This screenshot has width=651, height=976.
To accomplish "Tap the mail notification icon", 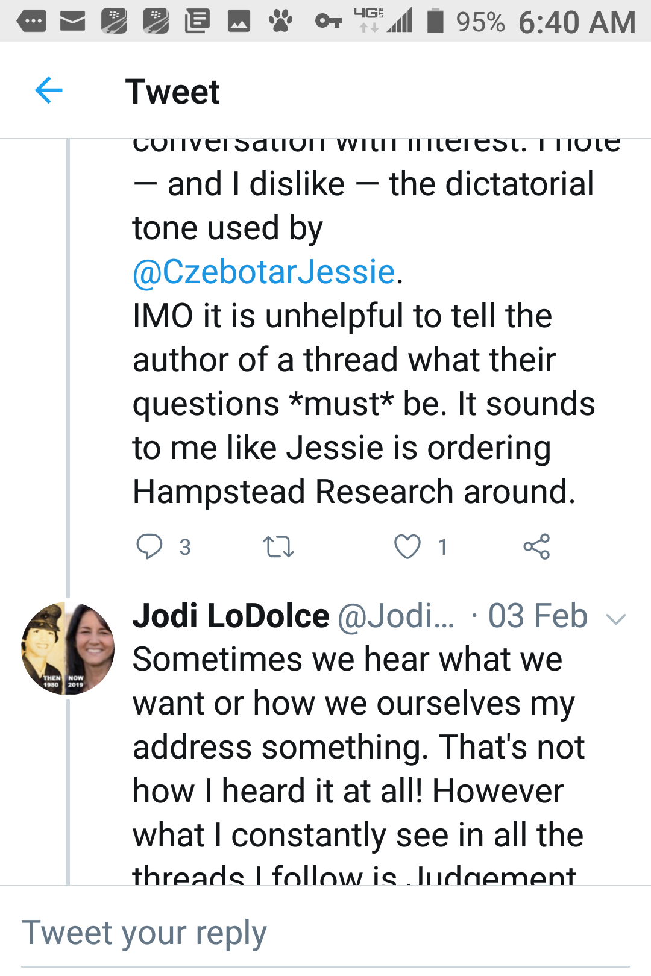I will pyautogui.click(x=72, y=22).
